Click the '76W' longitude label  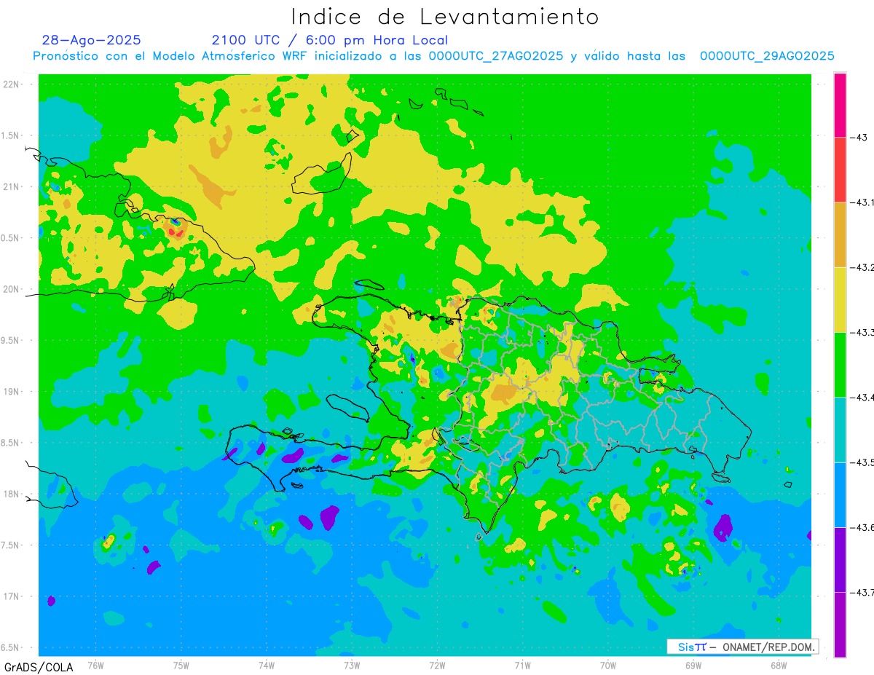(x=95, y=664)
